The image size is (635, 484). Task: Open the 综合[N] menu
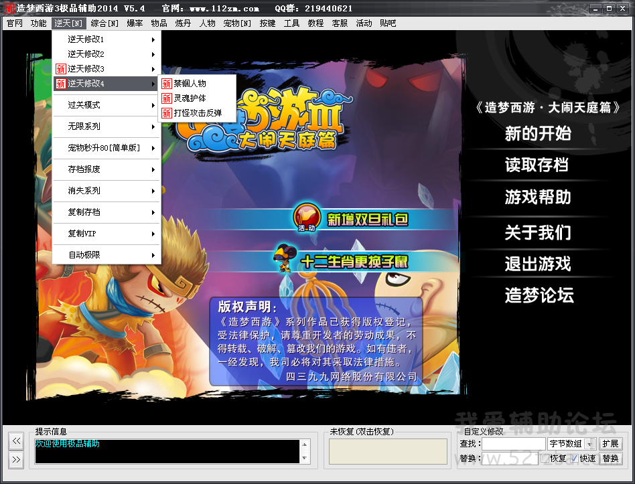click(104, 23)
